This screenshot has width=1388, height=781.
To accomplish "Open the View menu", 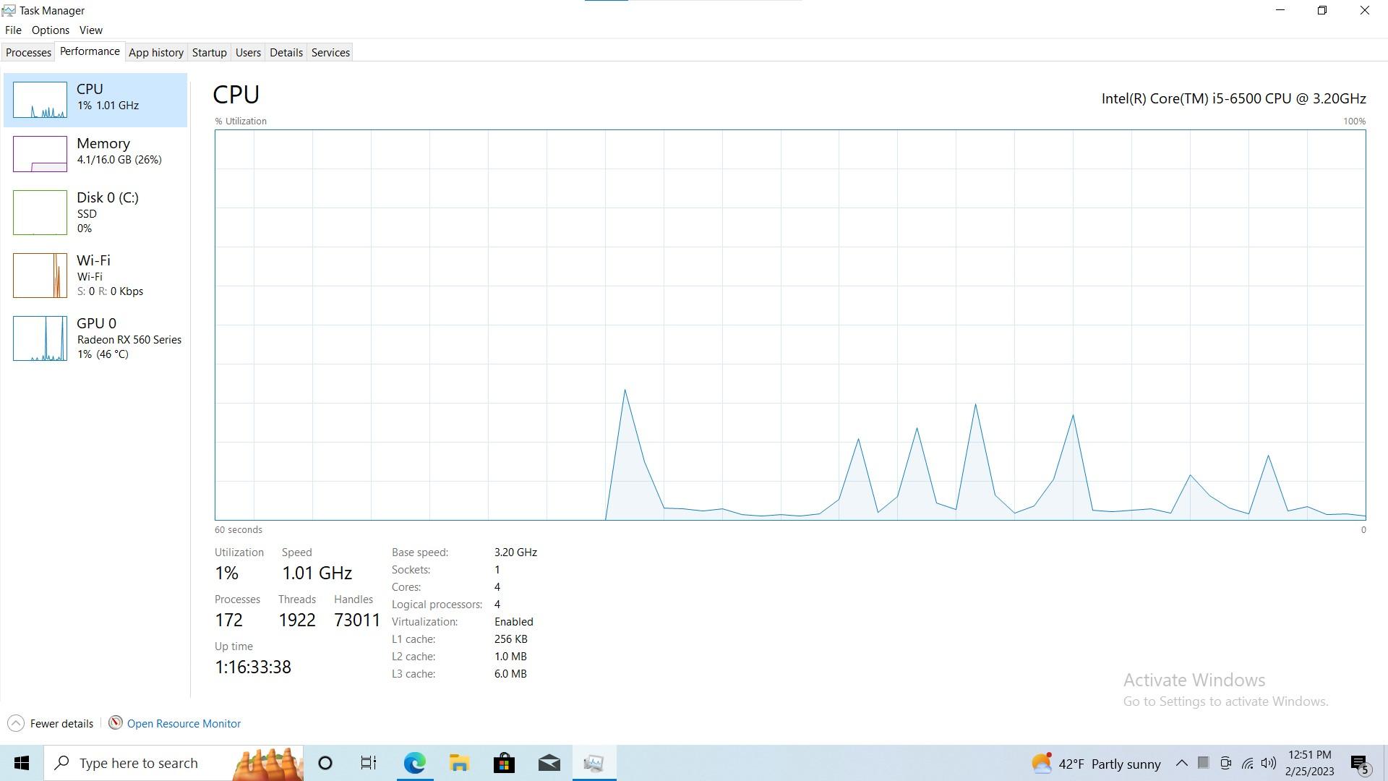I will pos(90,30).
